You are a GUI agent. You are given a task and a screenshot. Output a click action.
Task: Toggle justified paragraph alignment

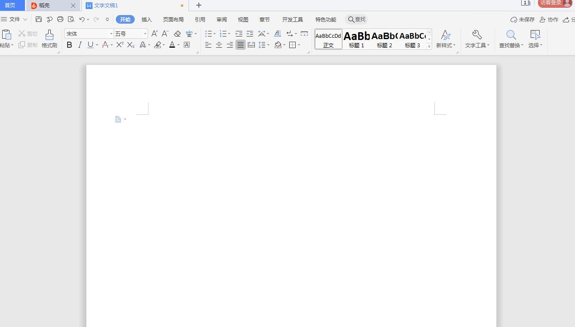click(241, 45)
